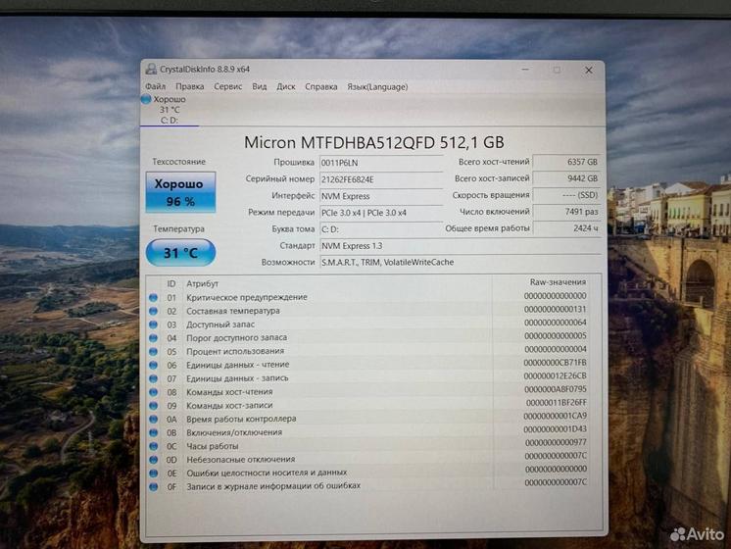This screenshot has width=731, height=549.
Task: Click the firmware field 0011P6LN
Action: pos(381,163)
